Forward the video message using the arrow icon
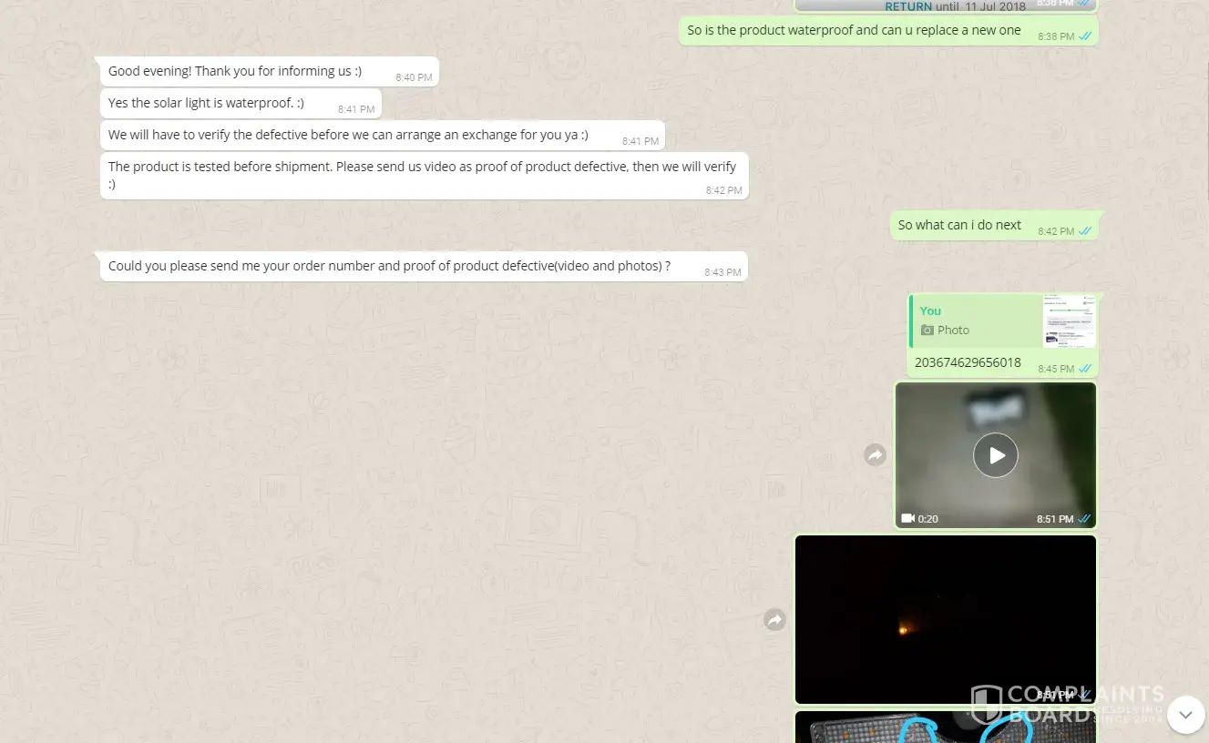This screenshot has width=1209, height=743. [x=875, y=455]
